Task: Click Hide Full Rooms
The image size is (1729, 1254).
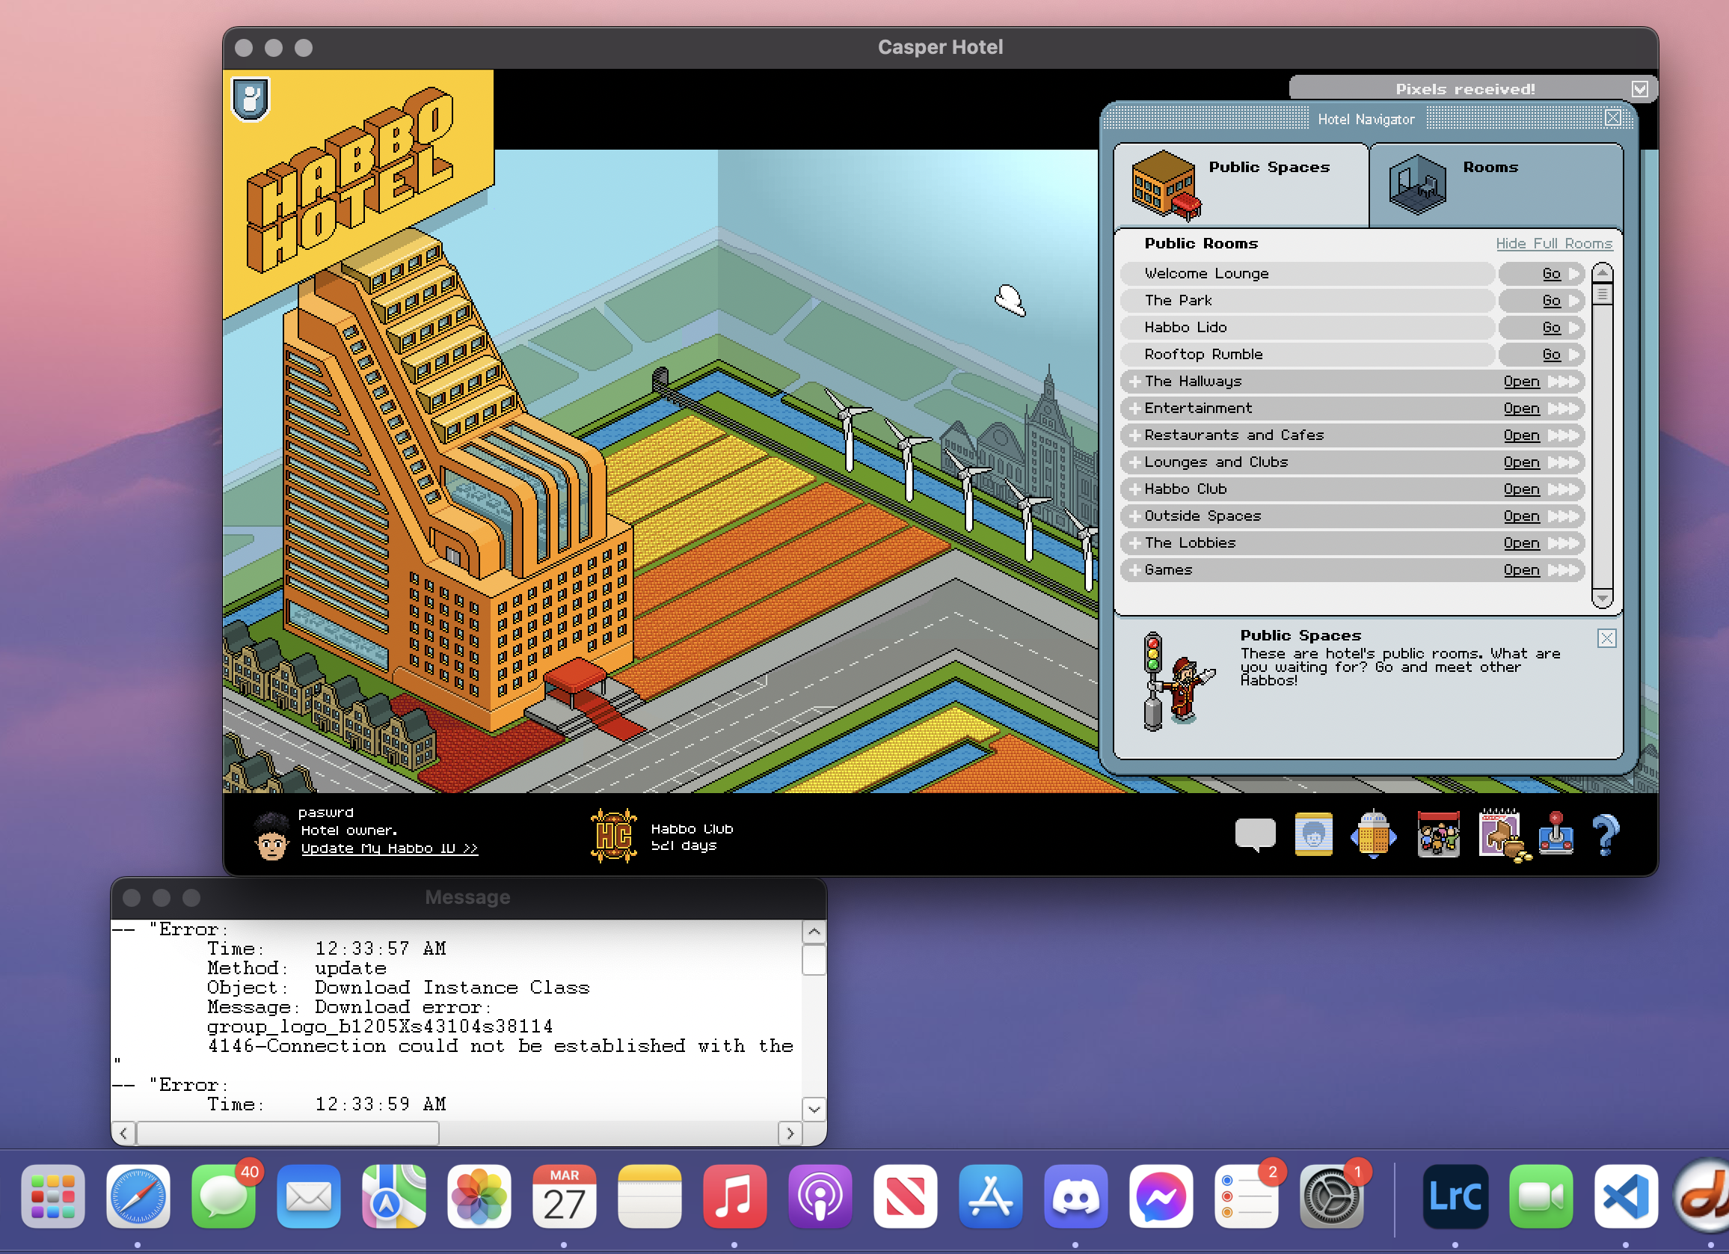Action: (x=1554, y=243)
